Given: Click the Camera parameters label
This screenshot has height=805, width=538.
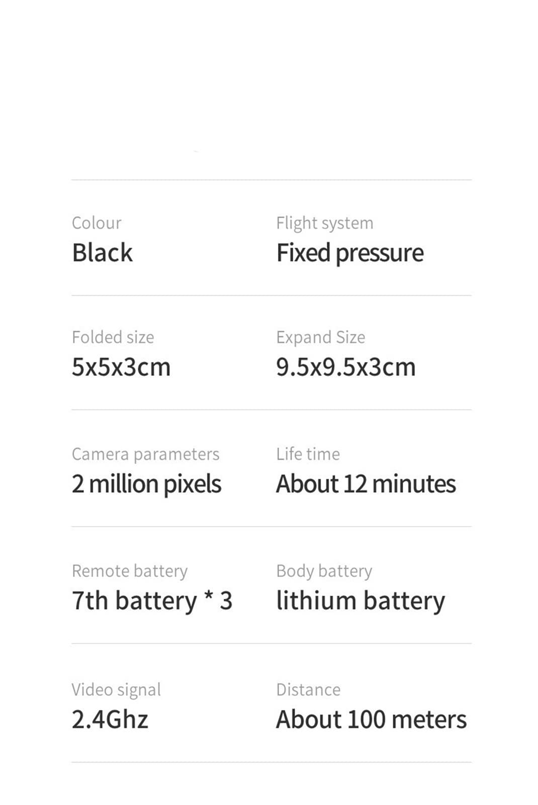Looking at the screenshot, I should click(x=146, y=455).
